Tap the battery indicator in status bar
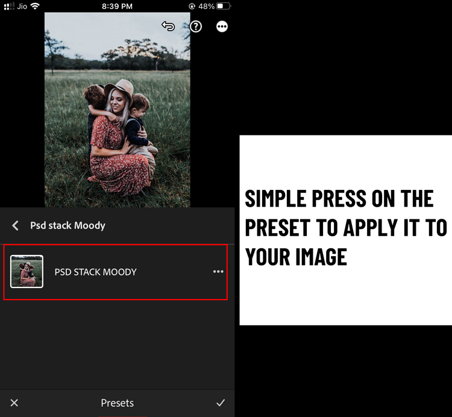452x417 pixels. pos(224,6)
